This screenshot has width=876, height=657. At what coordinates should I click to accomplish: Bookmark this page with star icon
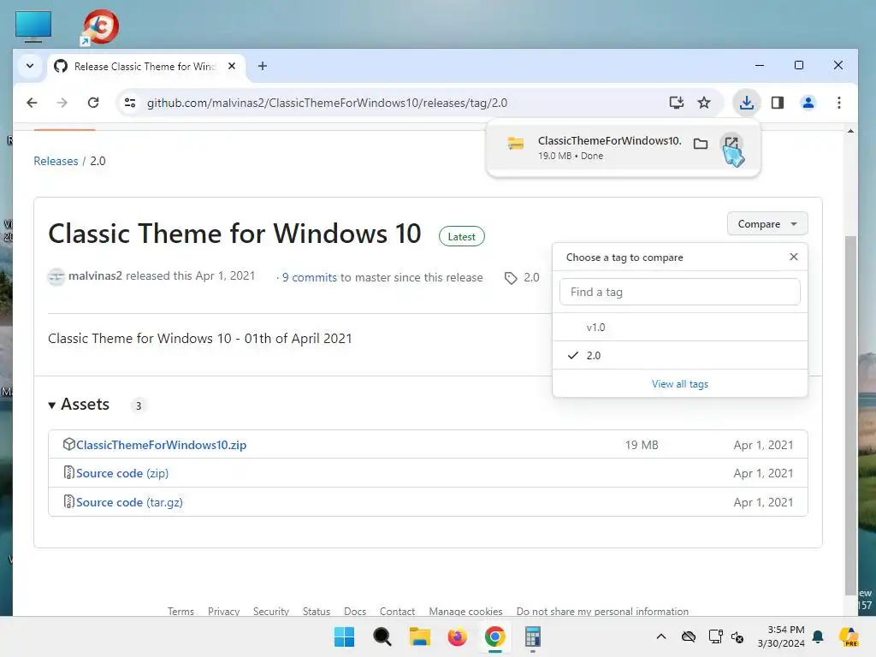point(704,103)
